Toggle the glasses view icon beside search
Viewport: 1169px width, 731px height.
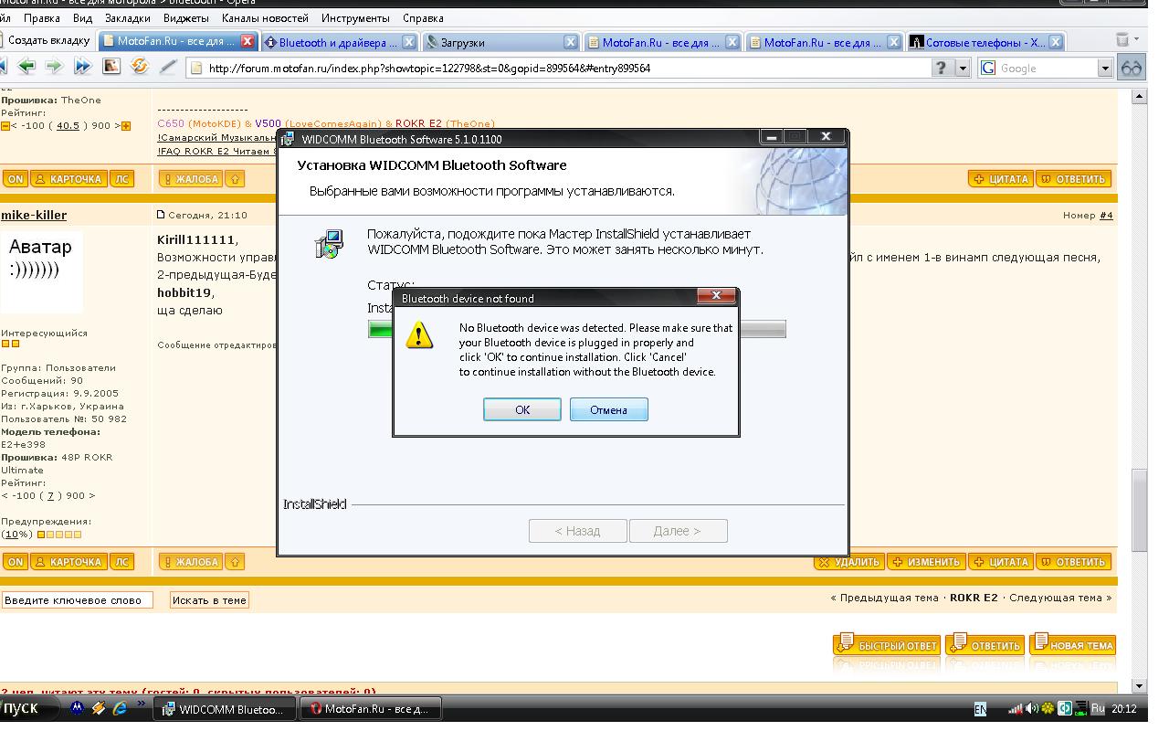pos(1132,68)
